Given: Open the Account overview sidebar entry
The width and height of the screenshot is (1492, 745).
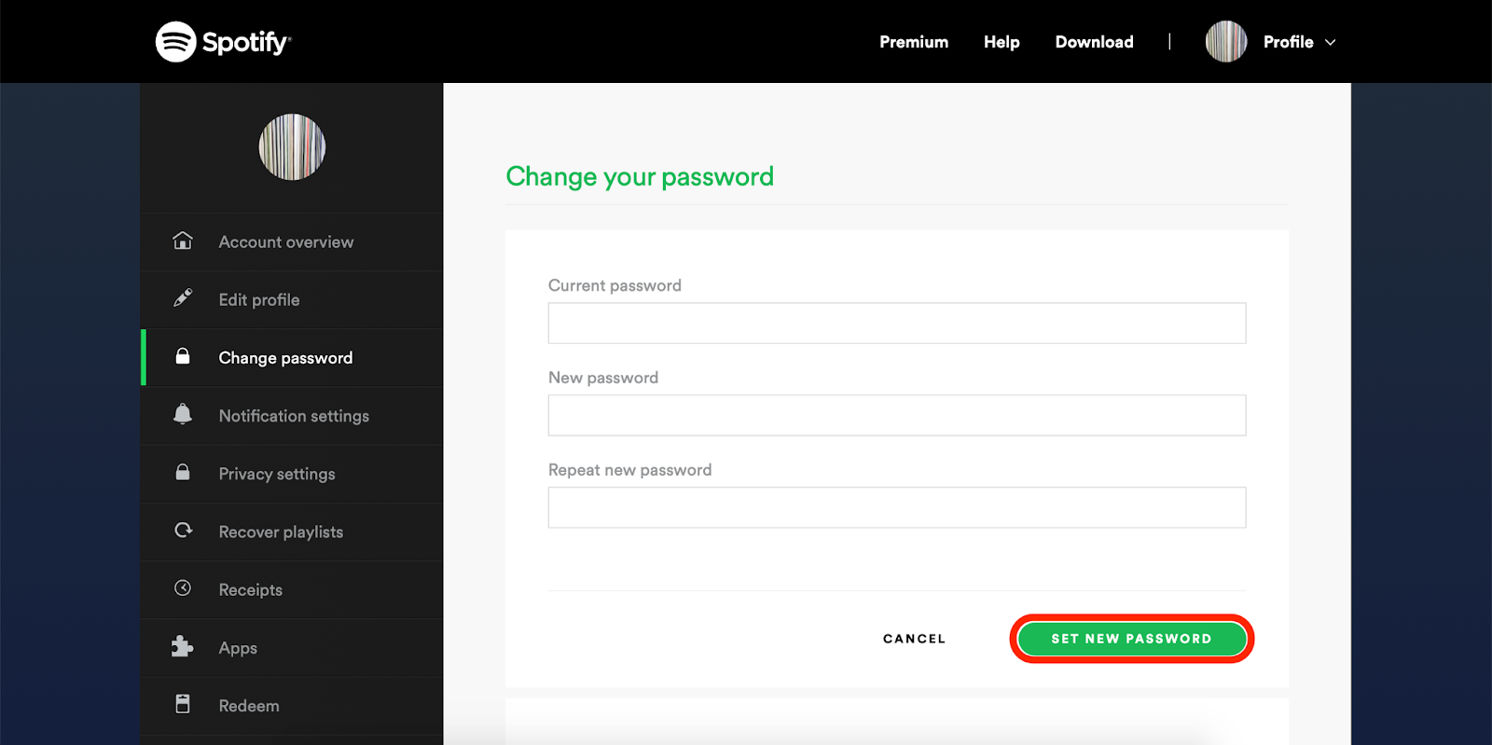Looking at the screenshot, I should (x=285, y=241).
